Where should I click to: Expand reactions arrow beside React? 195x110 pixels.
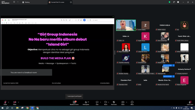tap(108, 102)
